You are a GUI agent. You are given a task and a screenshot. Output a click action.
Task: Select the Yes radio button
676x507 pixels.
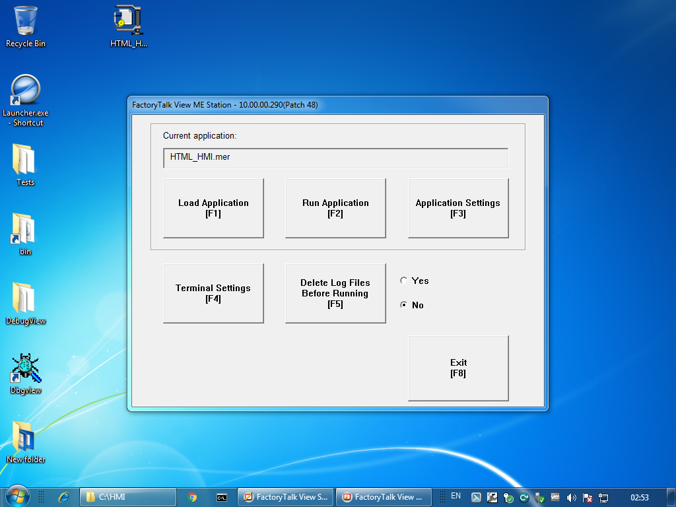tap(403, 281)
